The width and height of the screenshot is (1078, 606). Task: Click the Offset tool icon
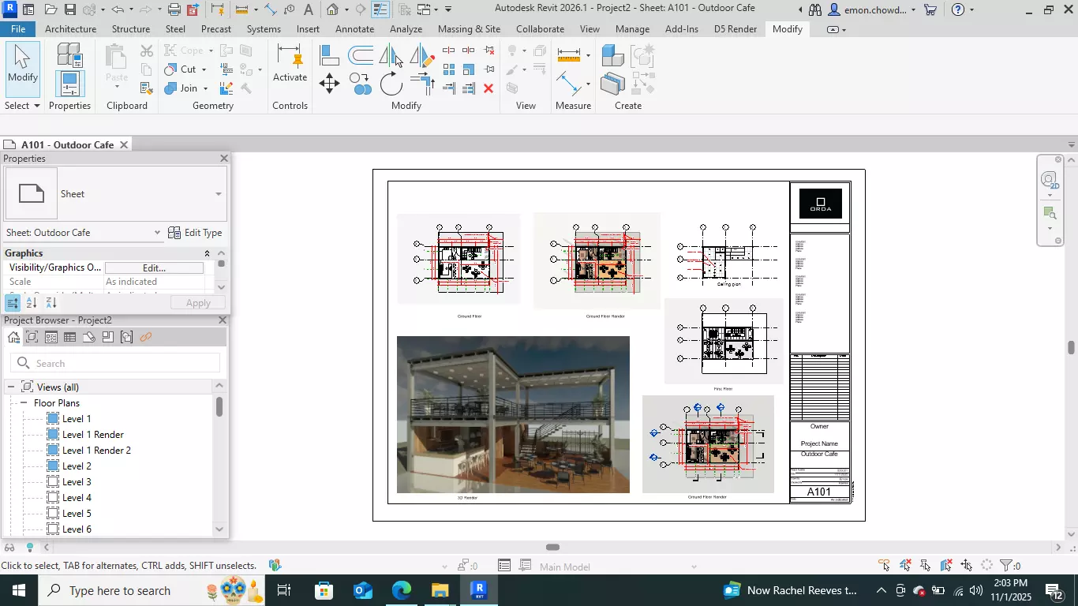(361, 55)
